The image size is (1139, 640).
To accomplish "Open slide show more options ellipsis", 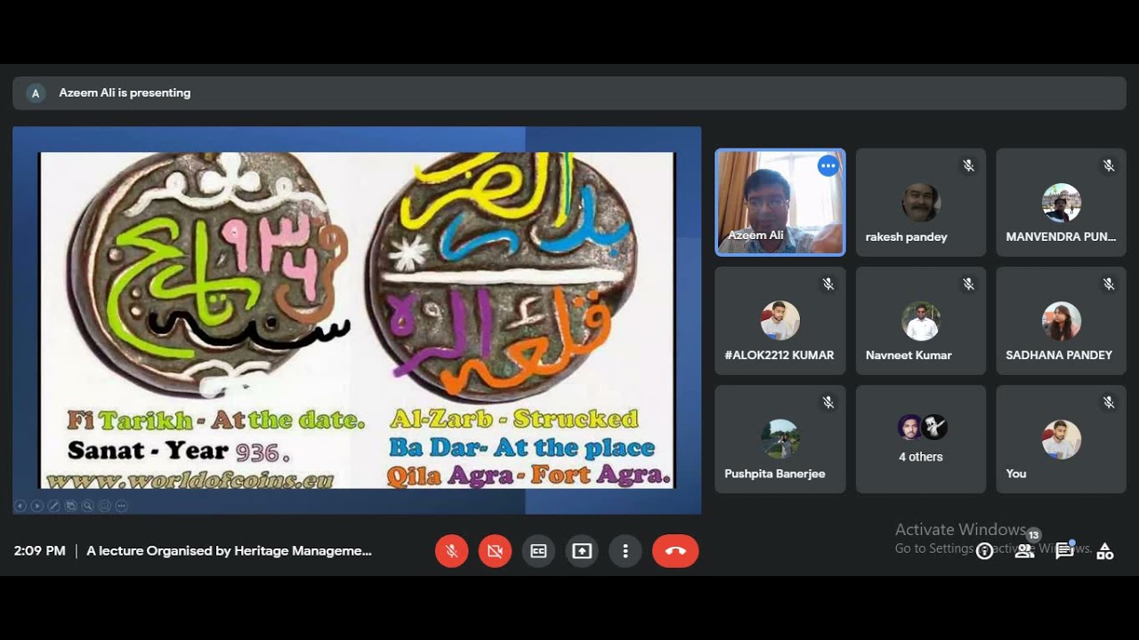I will tap(122, 506).
